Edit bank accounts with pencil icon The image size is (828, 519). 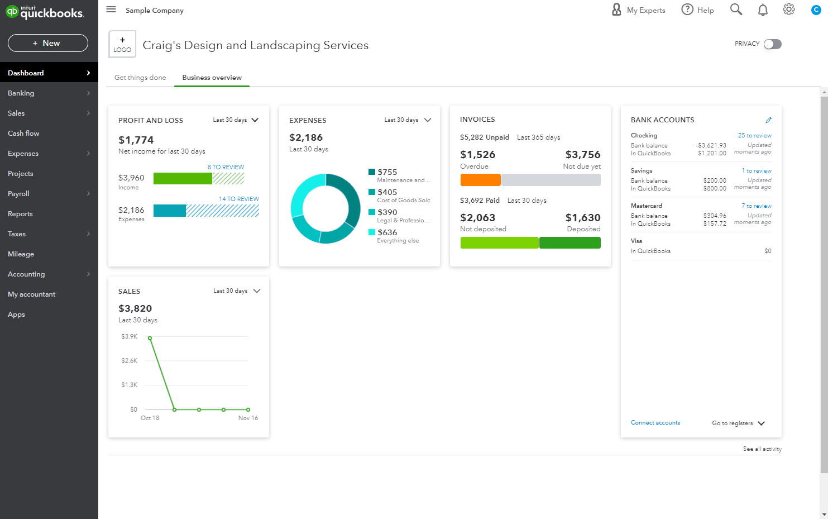coord(768,120)
